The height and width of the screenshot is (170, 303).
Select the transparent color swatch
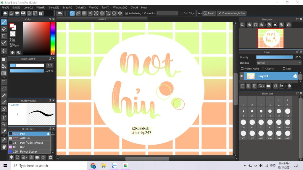pos(13,34)
